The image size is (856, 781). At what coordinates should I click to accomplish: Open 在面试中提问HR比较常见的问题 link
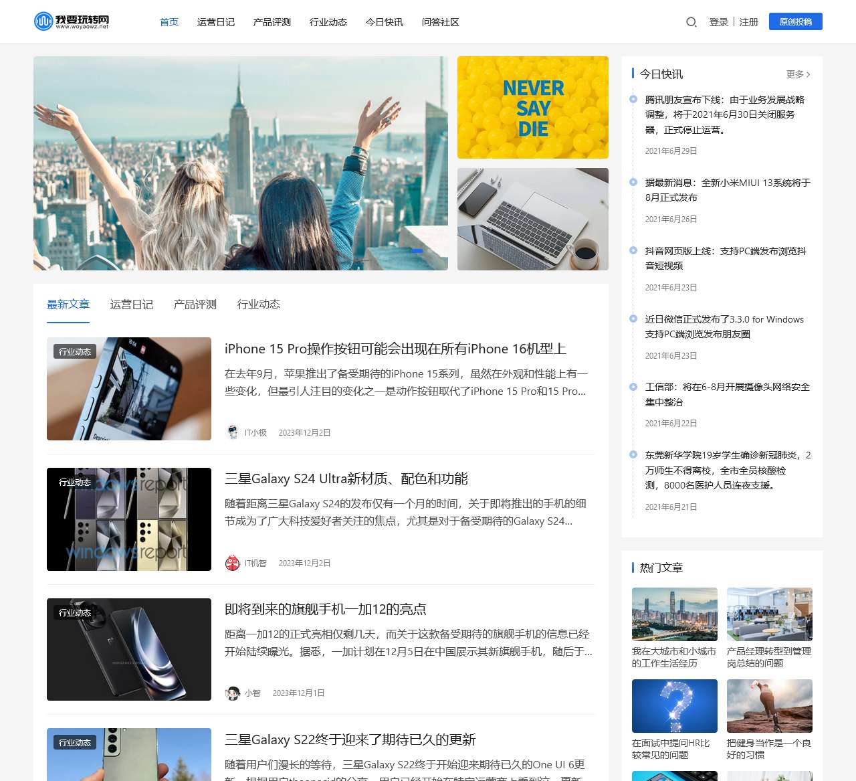[671, 749]
